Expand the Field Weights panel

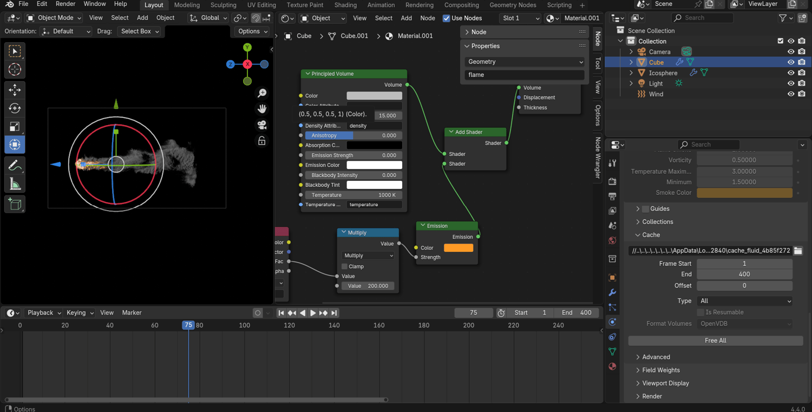pyautogui.click(x=660, y=370)
